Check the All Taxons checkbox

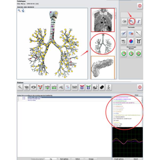click(114, 120)
